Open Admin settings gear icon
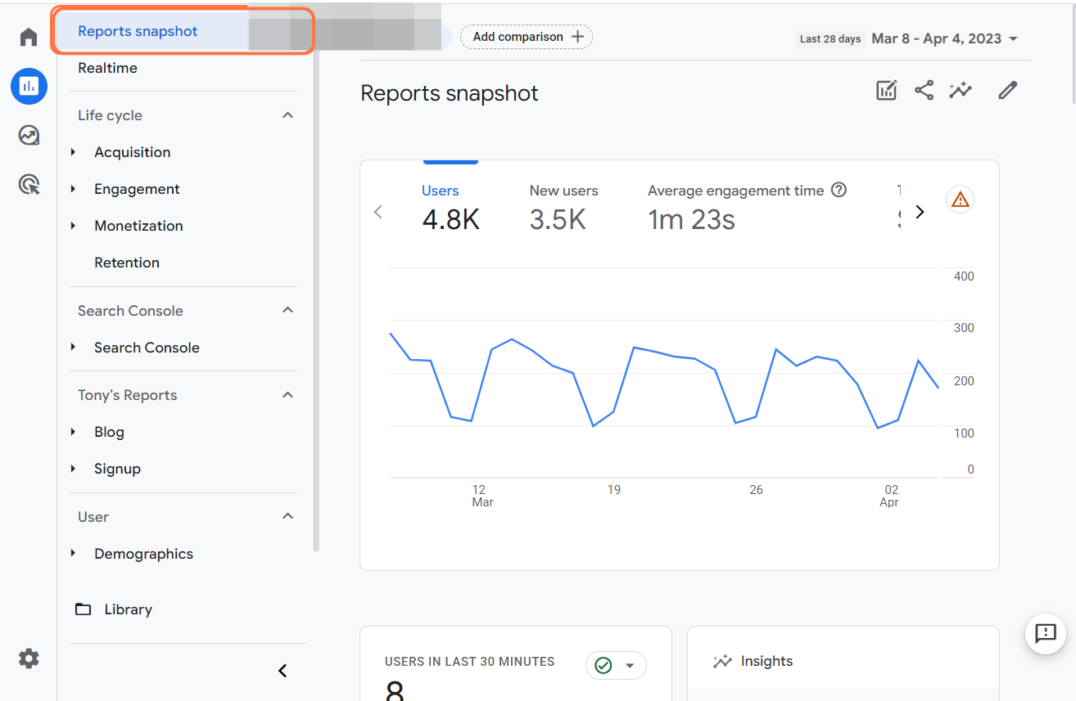This screenshot has width=1076, height=701. coord(29,658)
